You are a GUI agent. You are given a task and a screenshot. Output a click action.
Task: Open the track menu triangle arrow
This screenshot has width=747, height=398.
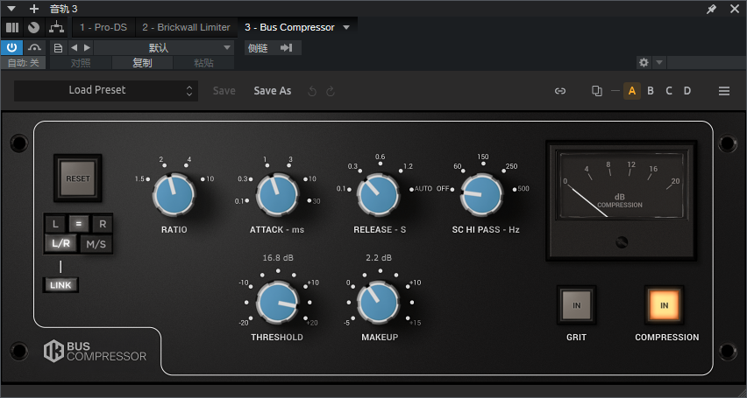(x=12, y=9)
